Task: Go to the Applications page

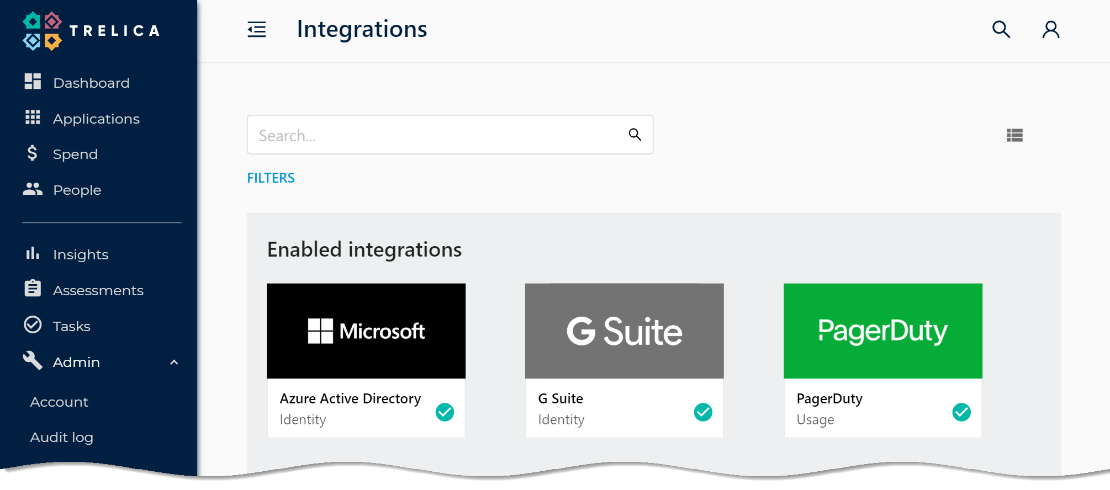Action: pyautogui.click(x=96, y=119)
